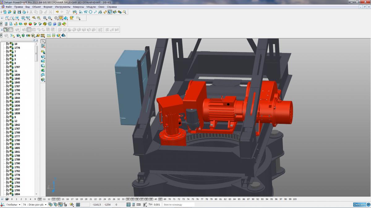Click the grid icon in status bar
371x208 pixels.
78,205
